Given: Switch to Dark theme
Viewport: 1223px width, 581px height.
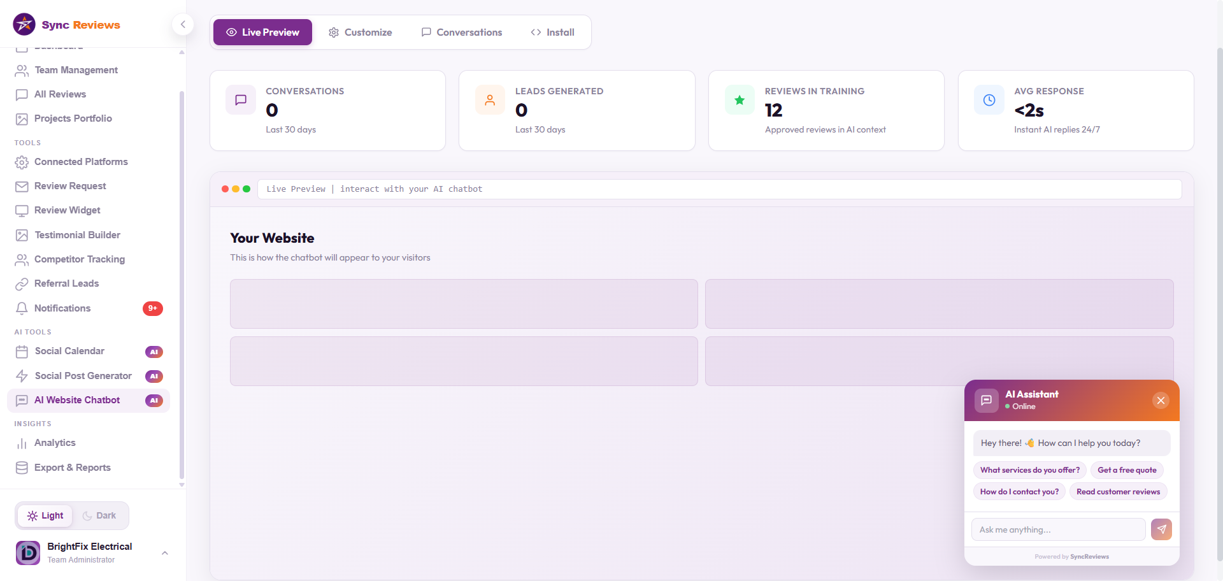Looking at the screenshot, I should (99, 515).
